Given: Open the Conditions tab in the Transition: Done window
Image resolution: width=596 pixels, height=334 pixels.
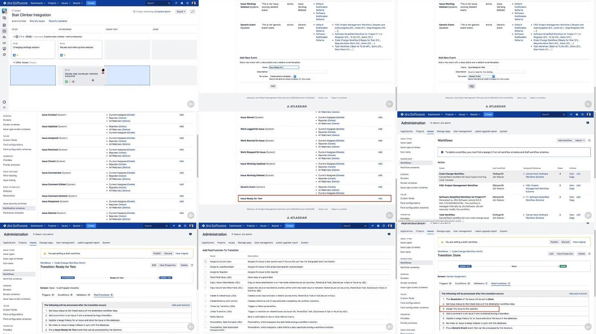Looking at the screenshot, I should pyautogui.click(x=463, y=283).
